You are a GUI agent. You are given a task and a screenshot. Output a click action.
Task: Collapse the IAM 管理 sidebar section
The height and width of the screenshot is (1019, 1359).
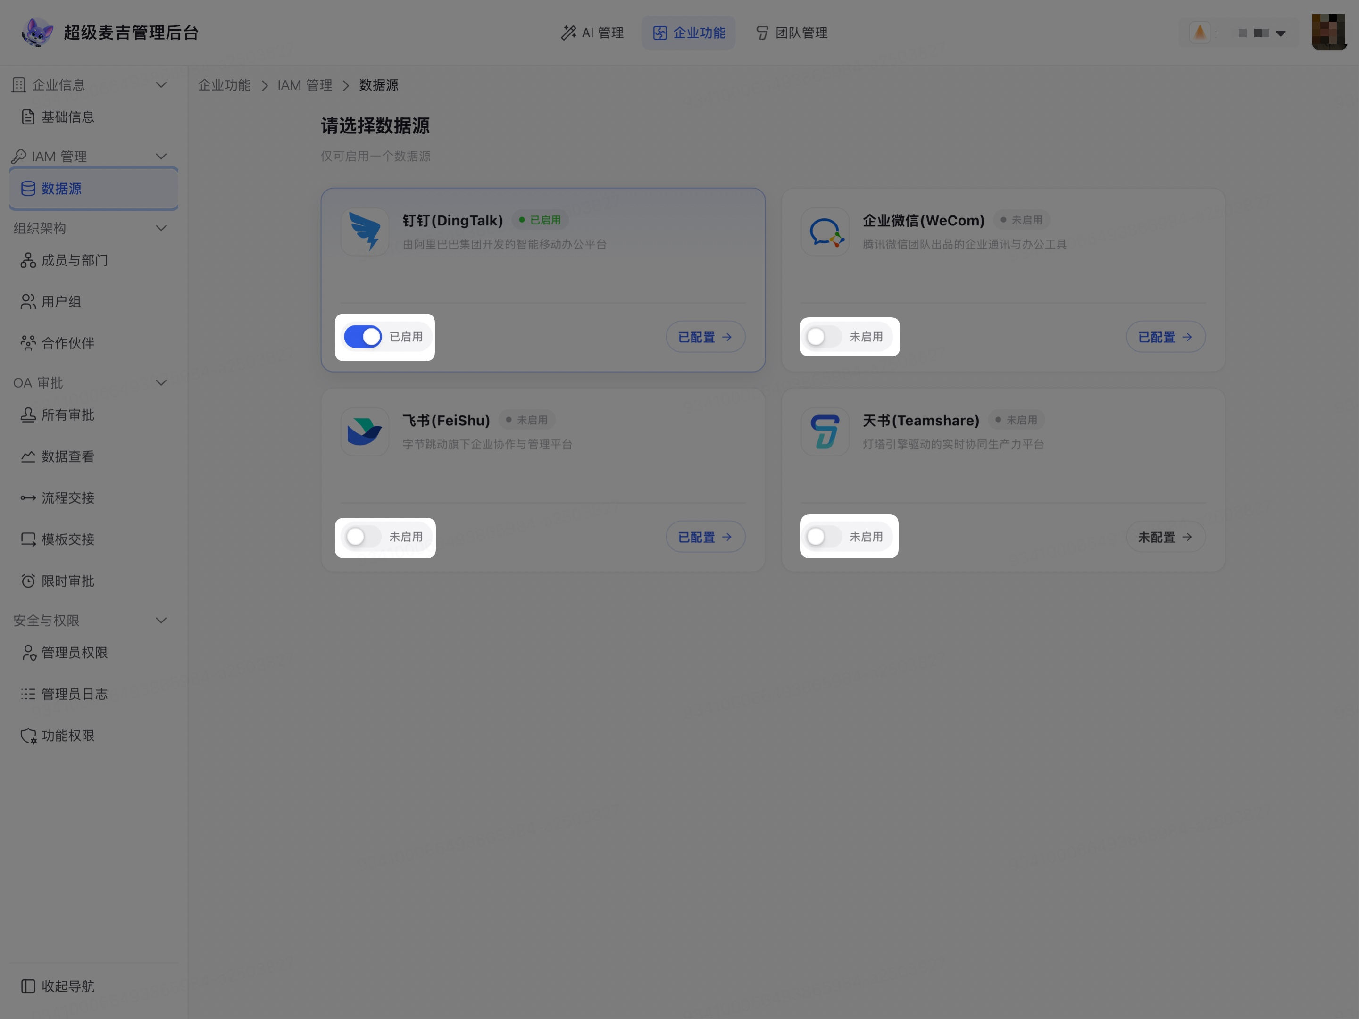(161, 157)
